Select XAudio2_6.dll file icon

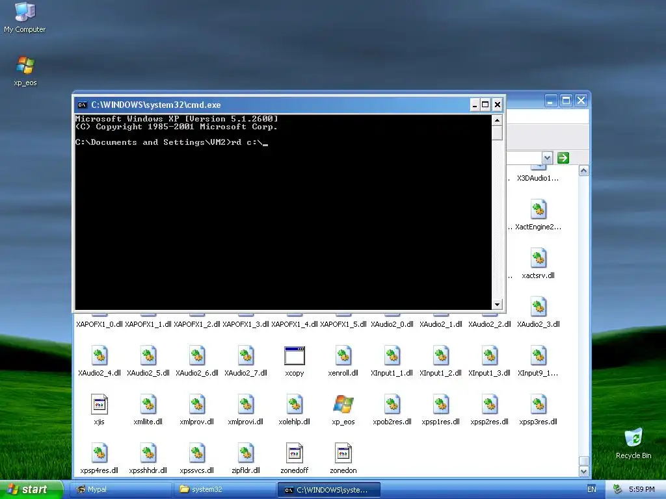[197, 355]
